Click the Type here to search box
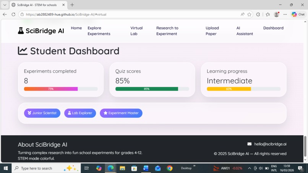Image resolution: width=308 pixels, height=173 pixels. click(x=46, y=168)
